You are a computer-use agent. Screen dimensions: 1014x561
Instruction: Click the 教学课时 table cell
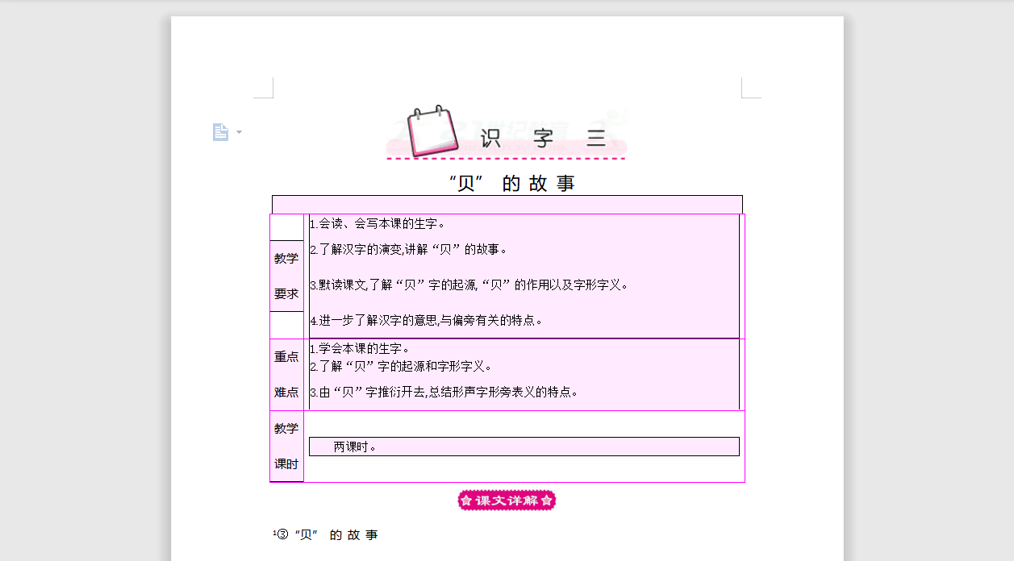point(286,446)
